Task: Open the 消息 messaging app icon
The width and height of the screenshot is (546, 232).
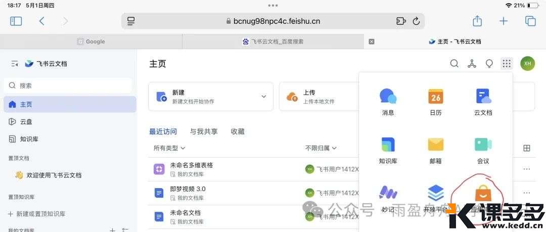Action: pyautogui.click(x=388, y=97)
